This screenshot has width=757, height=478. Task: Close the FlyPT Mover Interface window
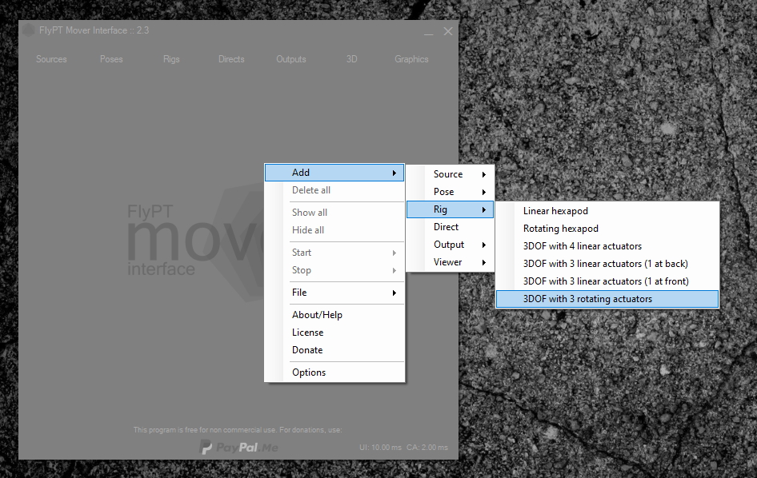pos(448,31)
